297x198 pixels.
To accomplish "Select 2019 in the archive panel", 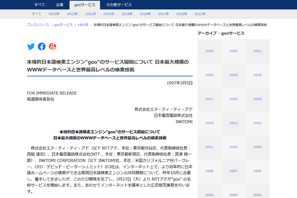I will click(x=233, y=75).
